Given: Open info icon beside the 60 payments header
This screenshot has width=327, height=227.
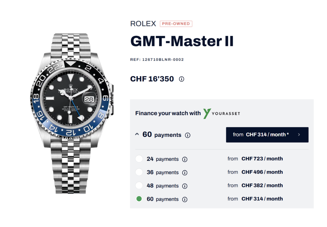Looking at the screenshot, I should 187,135.
